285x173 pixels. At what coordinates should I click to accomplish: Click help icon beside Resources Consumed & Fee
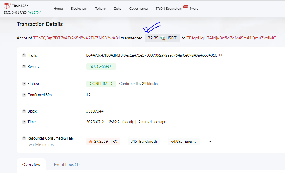pos(24,138)
